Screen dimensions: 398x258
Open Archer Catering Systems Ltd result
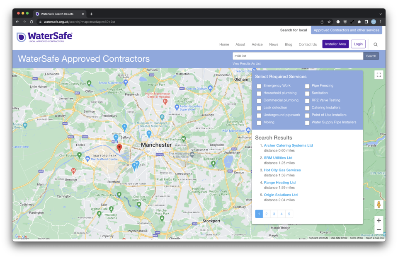coord(288,145)
